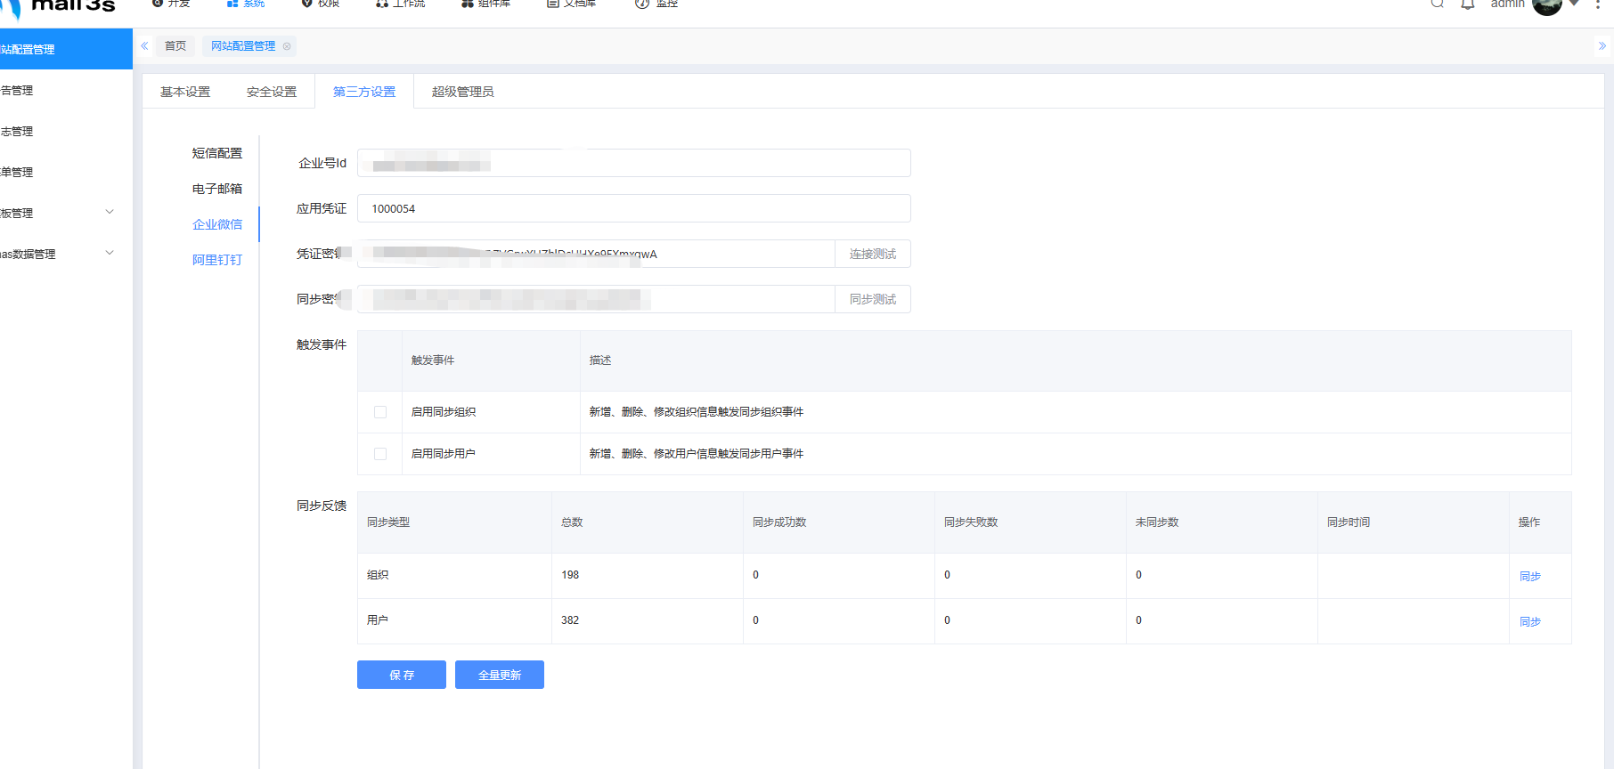
Task: Switch to the 首页 page tab
Action: (x=175, y=46)
